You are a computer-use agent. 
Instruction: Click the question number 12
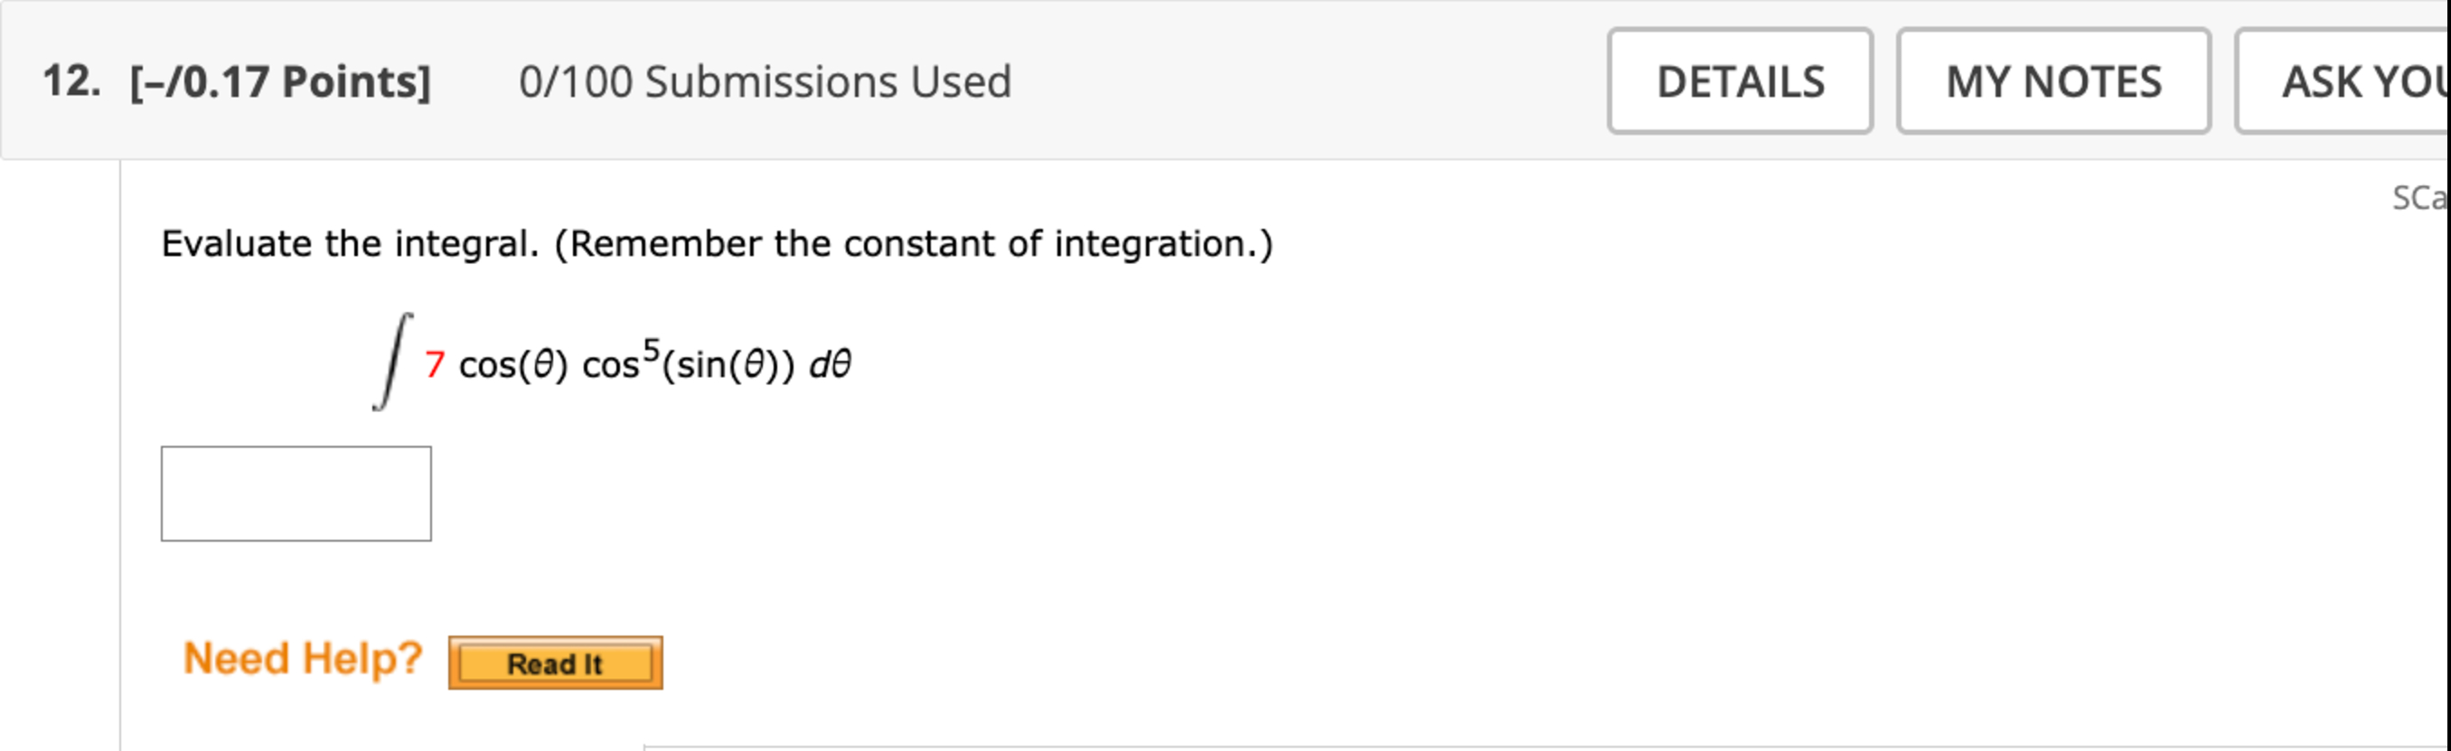click(x=71, y=82)
